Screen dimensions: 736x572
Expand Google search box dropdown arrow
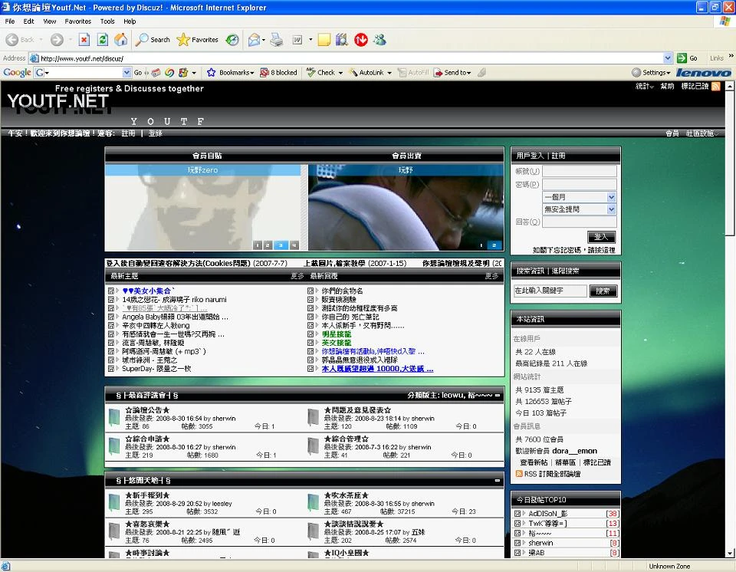tap(127, 72)
